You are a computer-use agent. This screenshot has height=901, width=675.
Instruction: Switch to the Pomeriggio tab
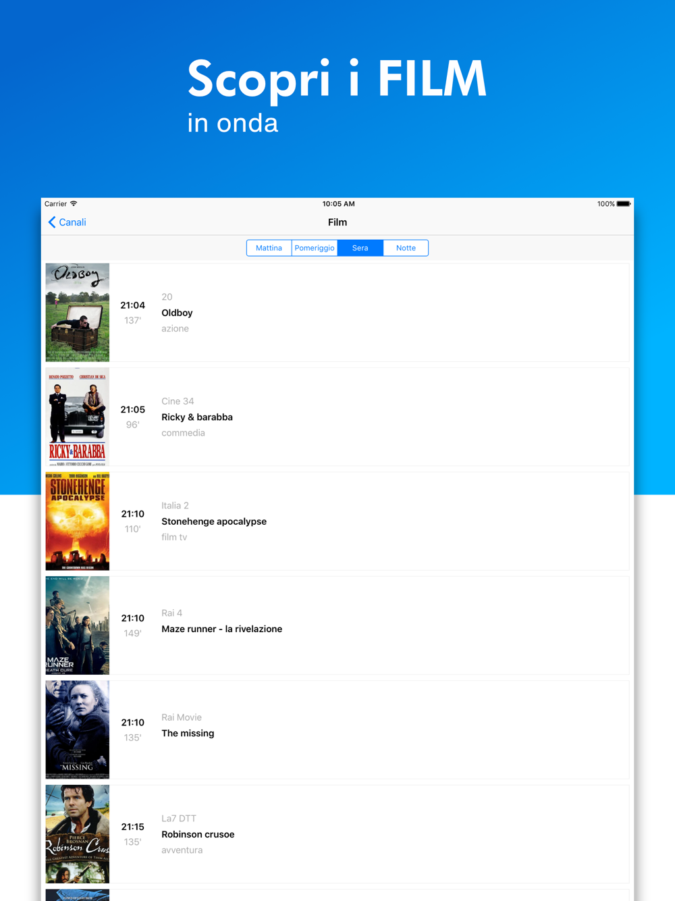(315, 248)
